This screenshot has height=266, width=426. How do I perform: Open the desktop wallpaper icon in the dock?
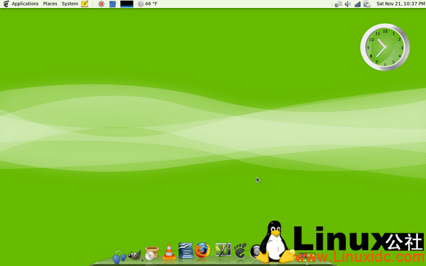click(223, 249)
